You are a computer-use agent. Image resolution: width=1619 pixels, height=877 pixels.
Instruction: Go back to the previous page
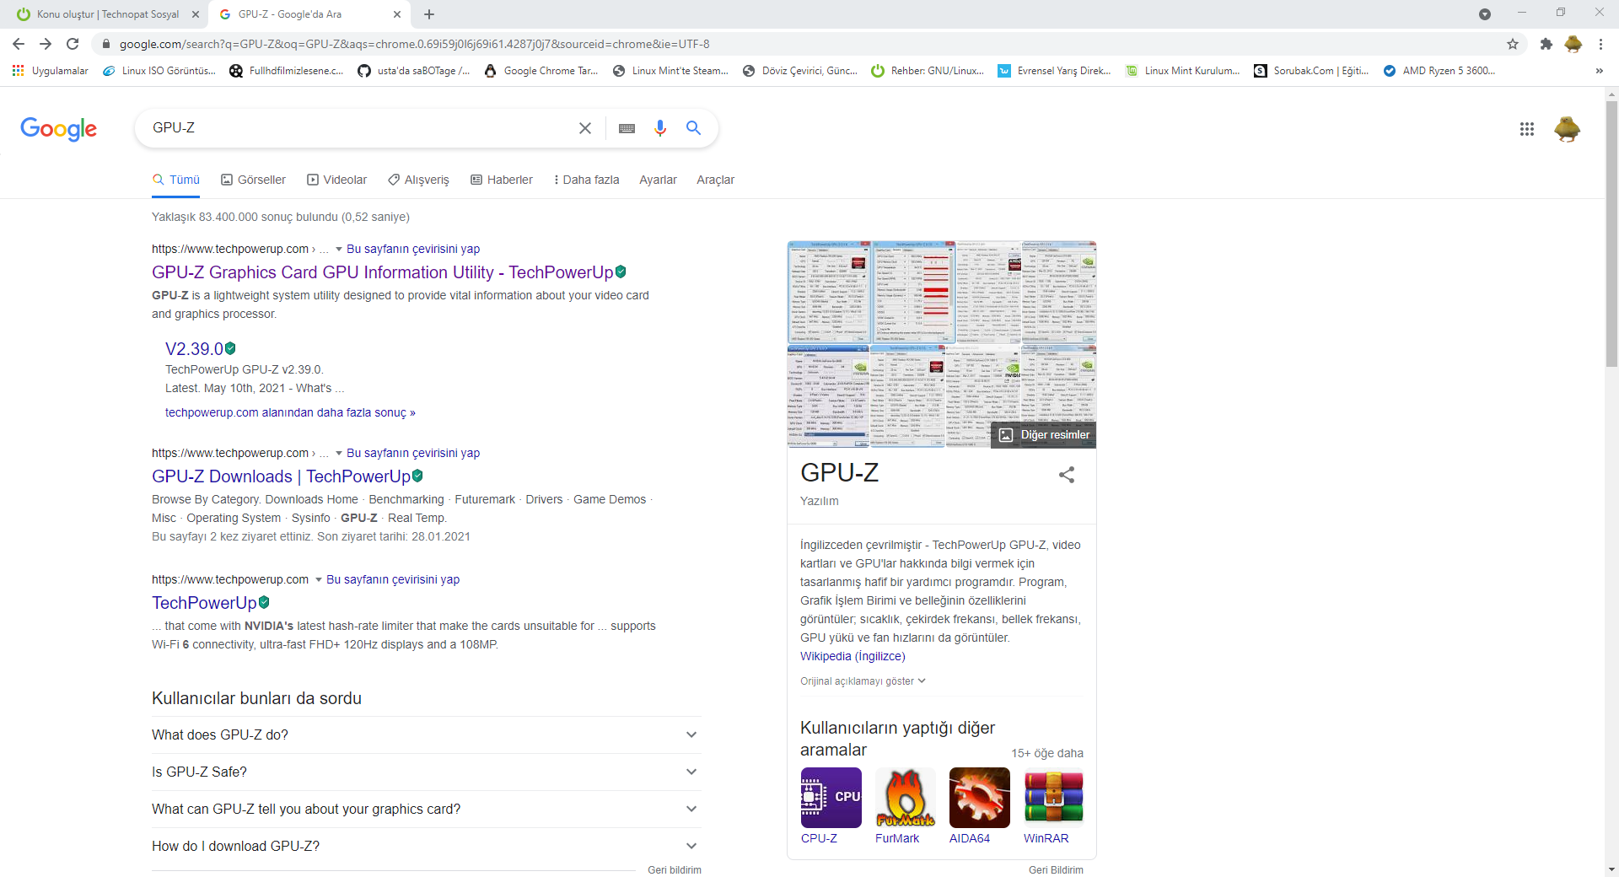tap(19, 44)
